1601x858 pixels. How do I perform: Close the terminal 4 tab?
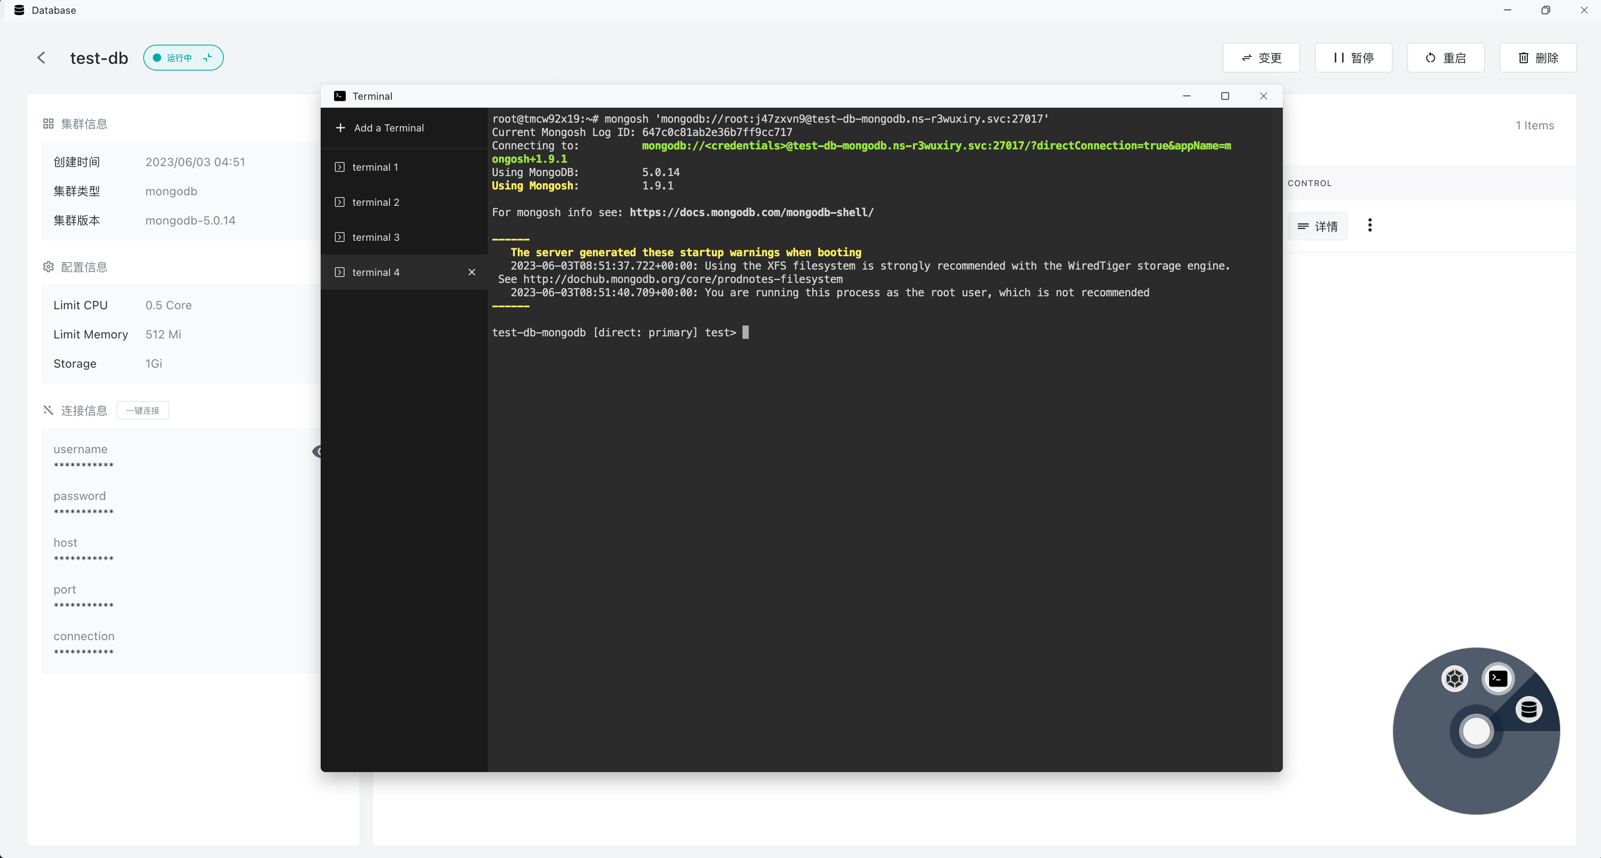472,272
